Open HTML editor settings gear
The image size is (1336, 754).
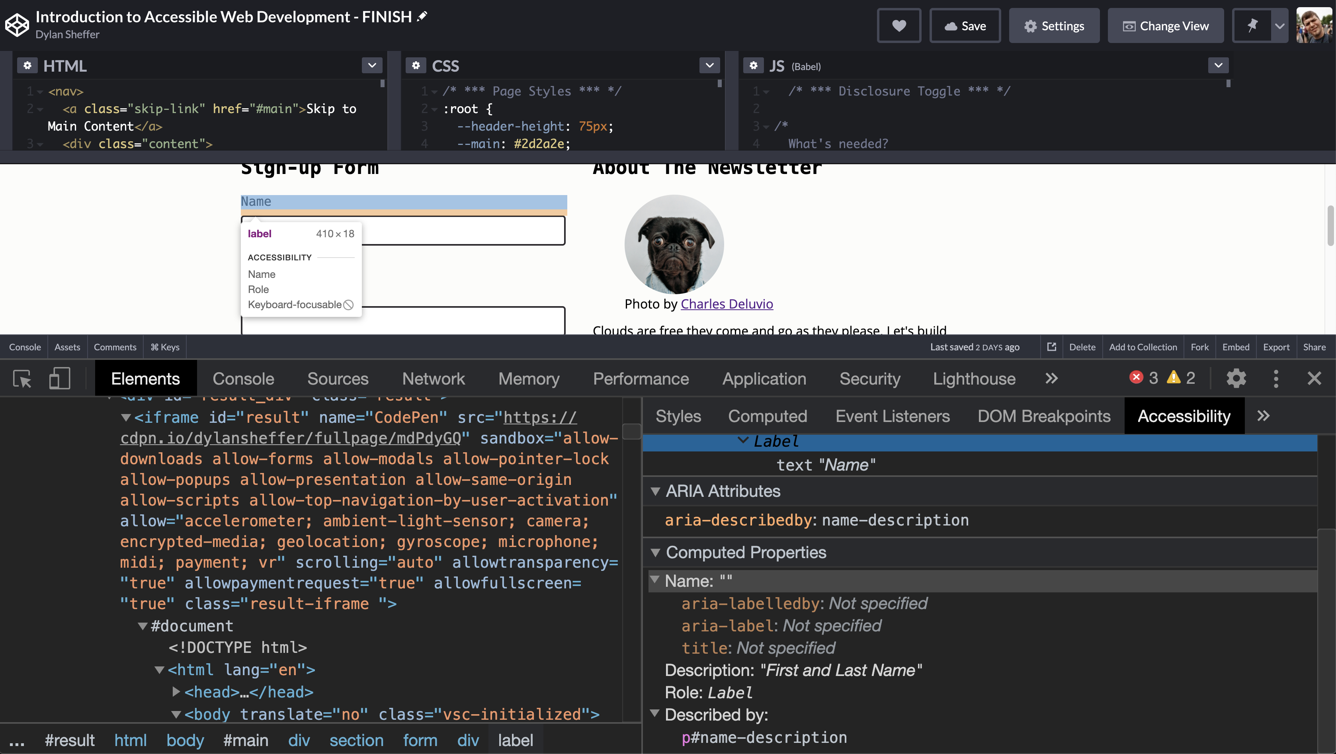(x=27, y=66)
